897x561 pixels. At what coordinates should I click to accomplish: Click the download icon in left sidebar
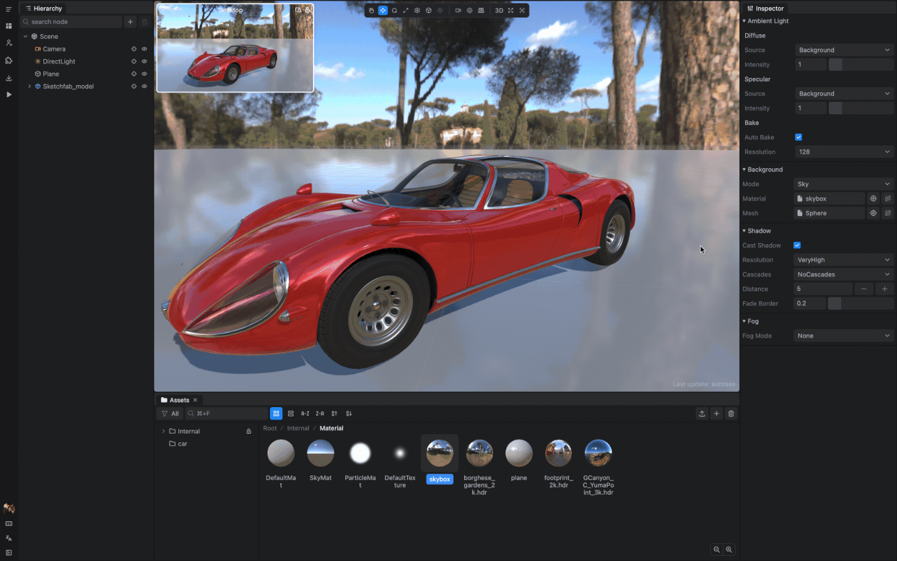(x=8, y=78)
